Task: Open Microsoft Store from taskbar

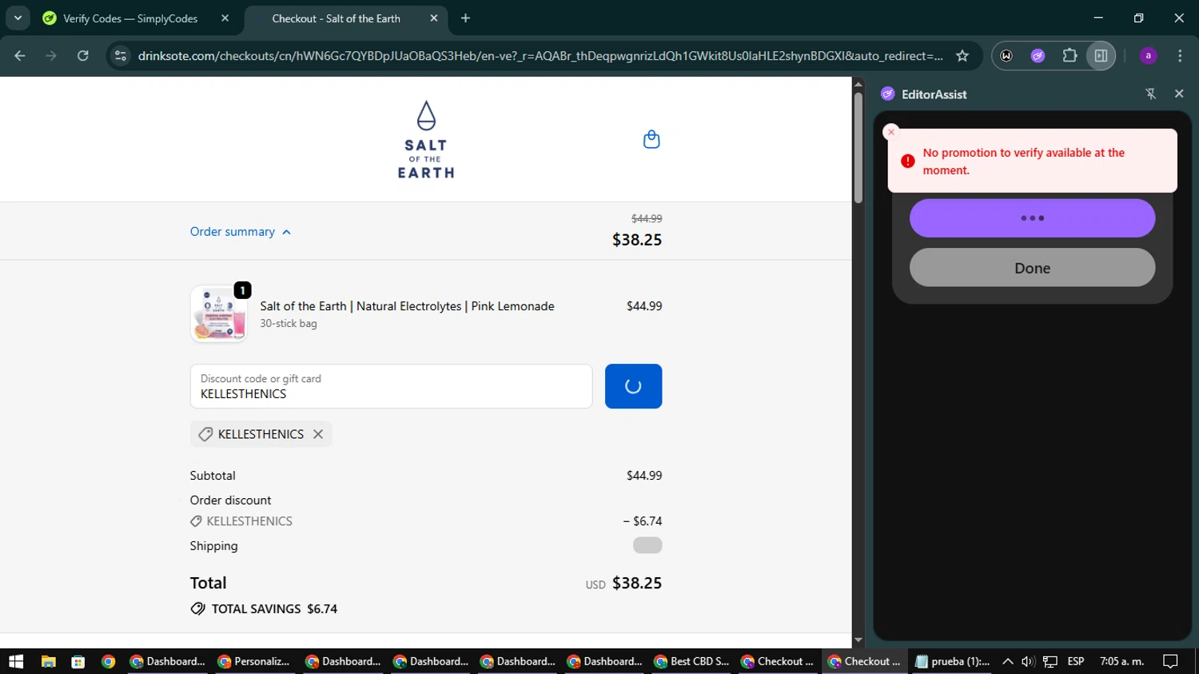Action: tap(78, 661)
